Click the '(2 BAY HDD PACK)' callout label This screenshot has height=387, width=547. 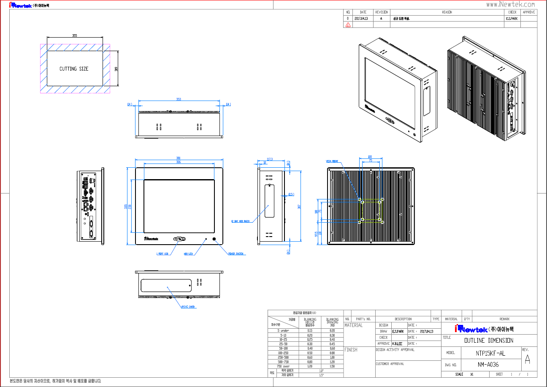coord(240,221)
